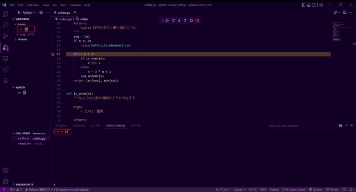Step over in debug toolbar
Image resolution: width=356 pixels, height=192 pixels.
pyautogui.click(x=173, y=20)
